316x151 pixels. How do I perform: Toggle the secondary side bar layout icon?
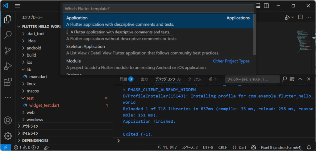tap(266, 6)
